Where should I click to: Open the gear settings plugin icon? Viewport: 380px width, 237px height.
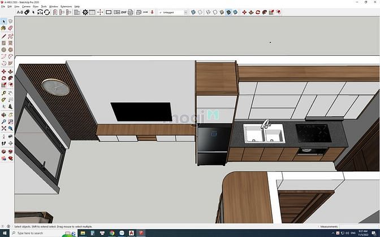point(85,12)
